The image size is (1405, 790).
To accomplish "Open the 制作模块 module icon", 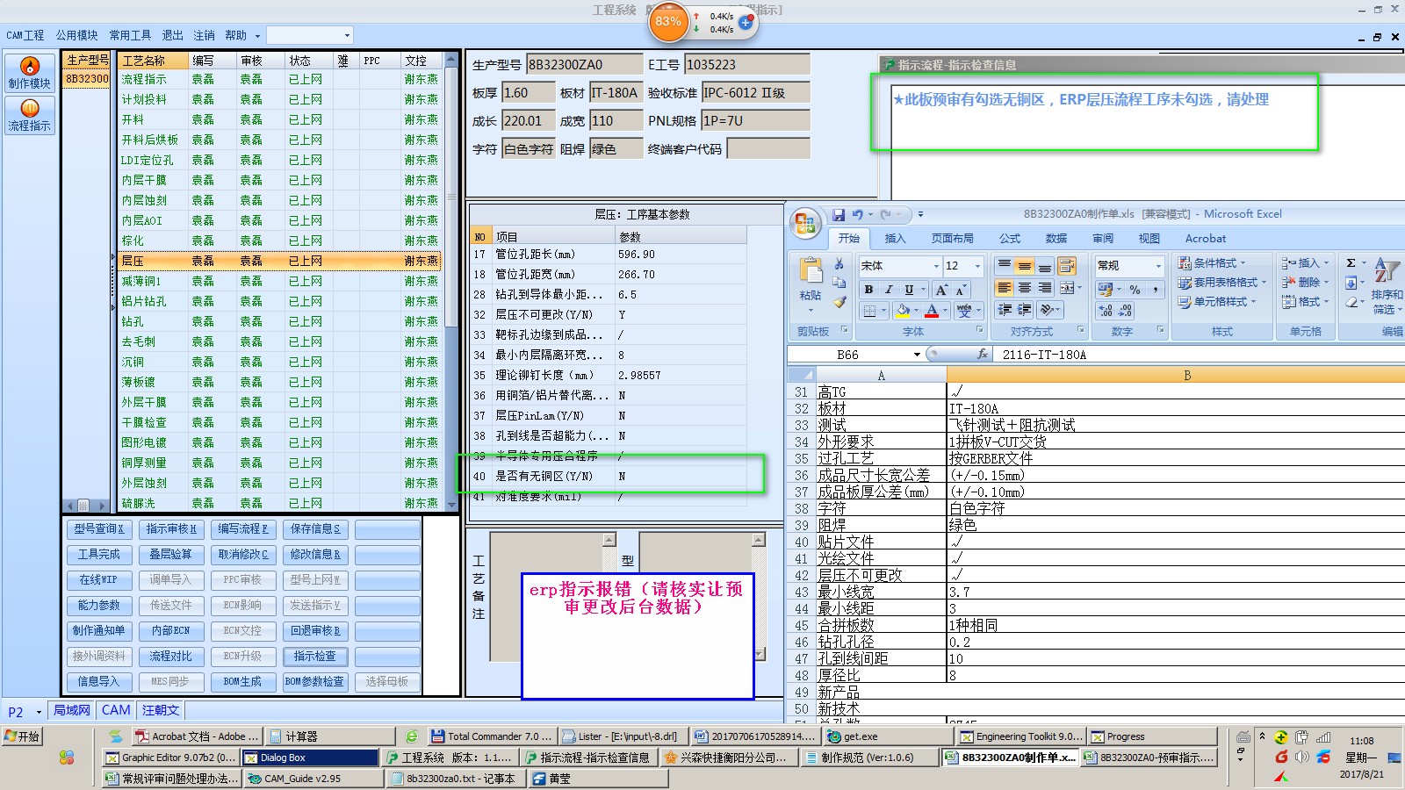I will (x=29, y=72).
